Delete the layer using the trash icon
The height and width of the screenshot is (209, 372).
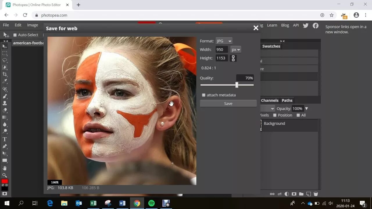[316, 194]
